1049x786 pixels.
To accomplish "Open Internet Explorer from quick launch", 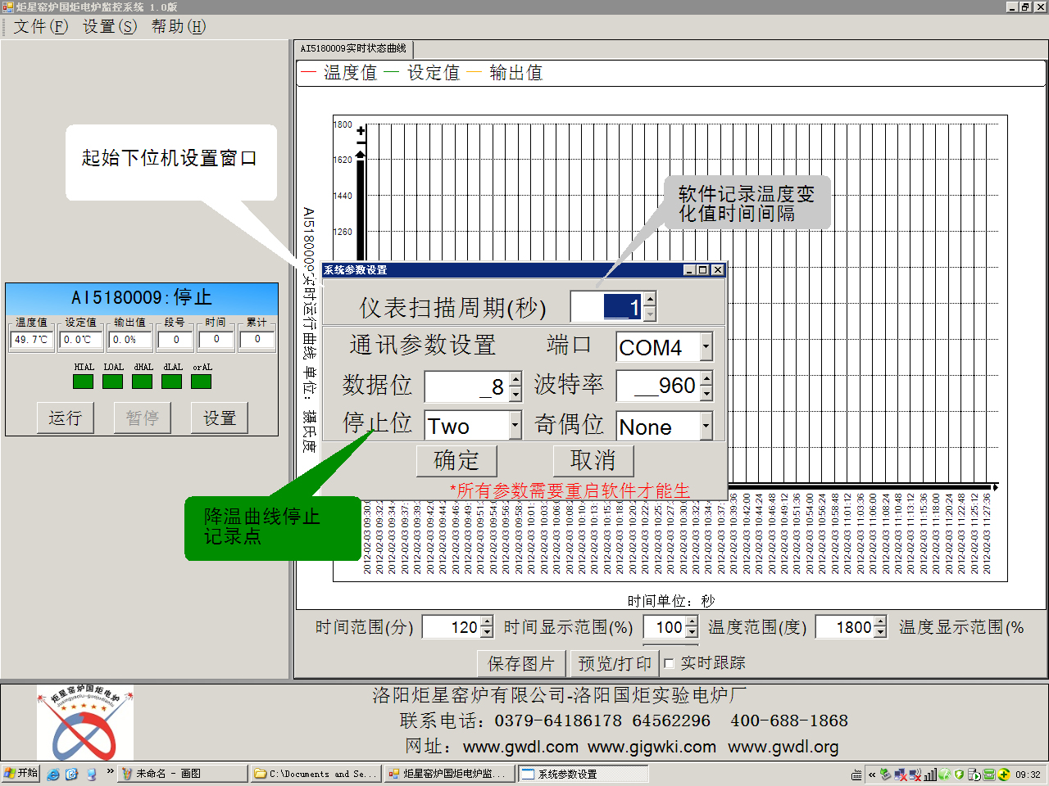I will point(53,774).
